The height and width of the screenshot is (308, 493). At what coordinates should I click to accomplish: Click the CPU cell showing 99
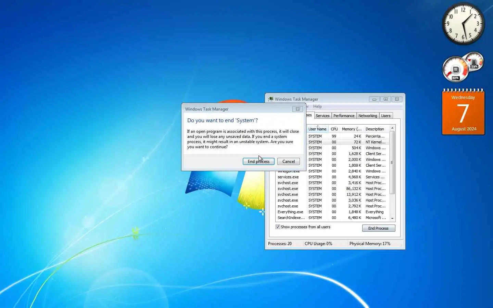pos(334,136)
